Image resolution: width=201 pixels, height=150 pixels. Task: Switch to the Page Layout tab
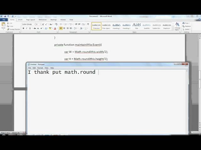30,20
